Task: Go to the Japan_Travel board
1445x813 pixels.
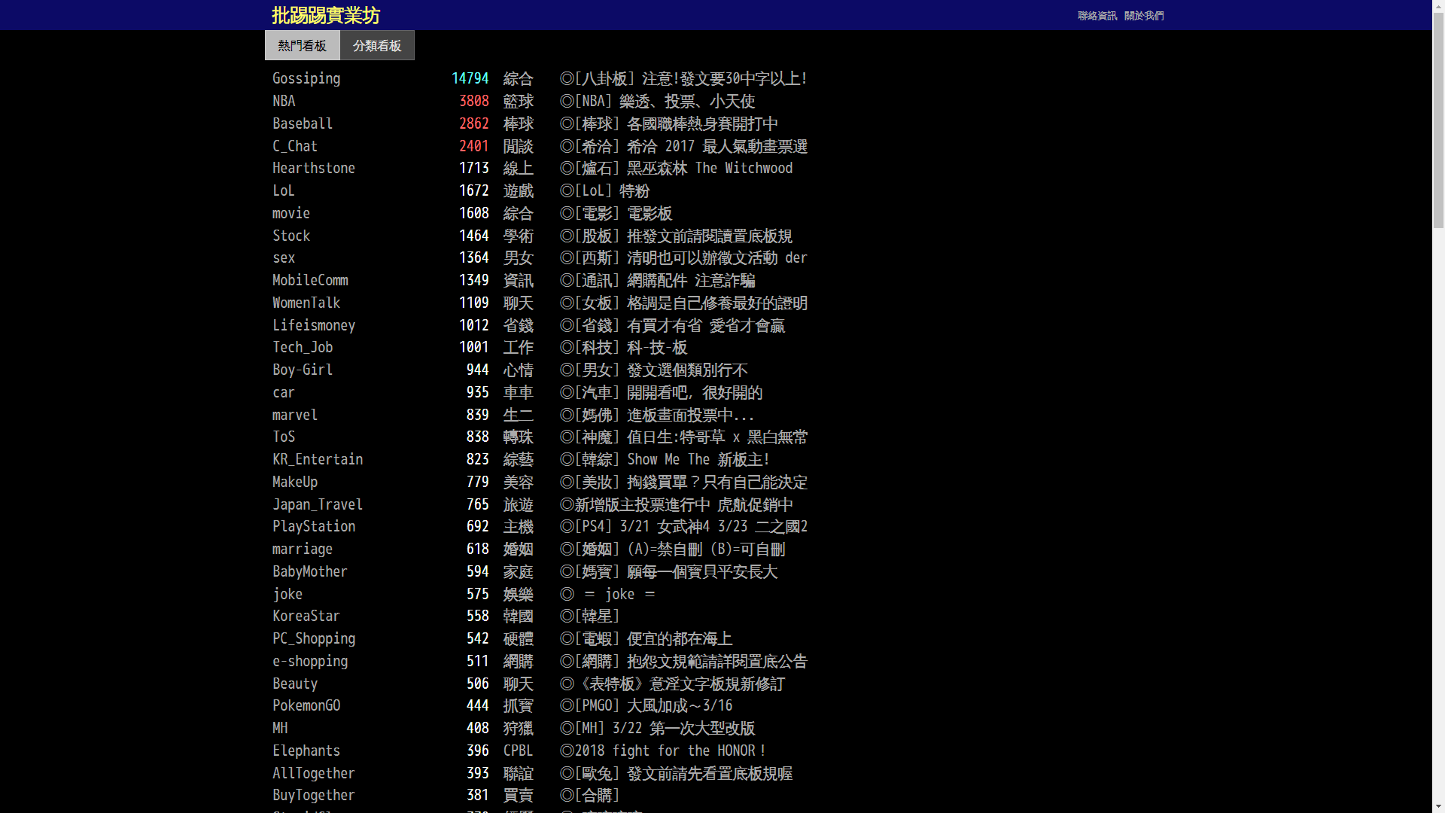Action: [318, 504]
